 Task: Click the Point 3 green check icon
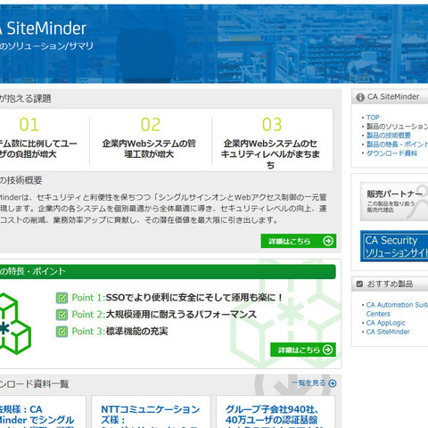[62, 332]
